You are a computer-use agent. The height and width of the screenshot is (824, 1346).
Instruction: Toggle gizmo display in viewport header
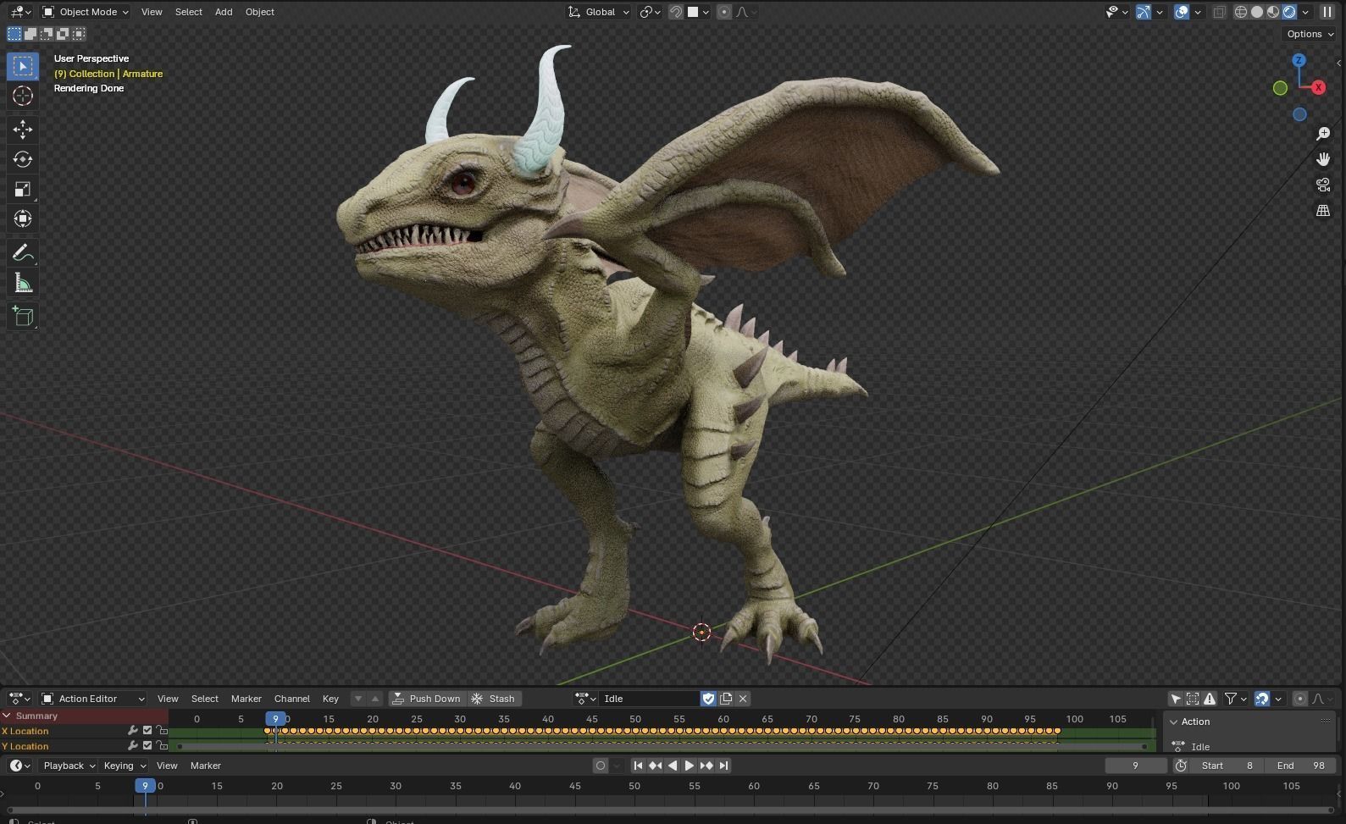click(x=1144, y=12)
